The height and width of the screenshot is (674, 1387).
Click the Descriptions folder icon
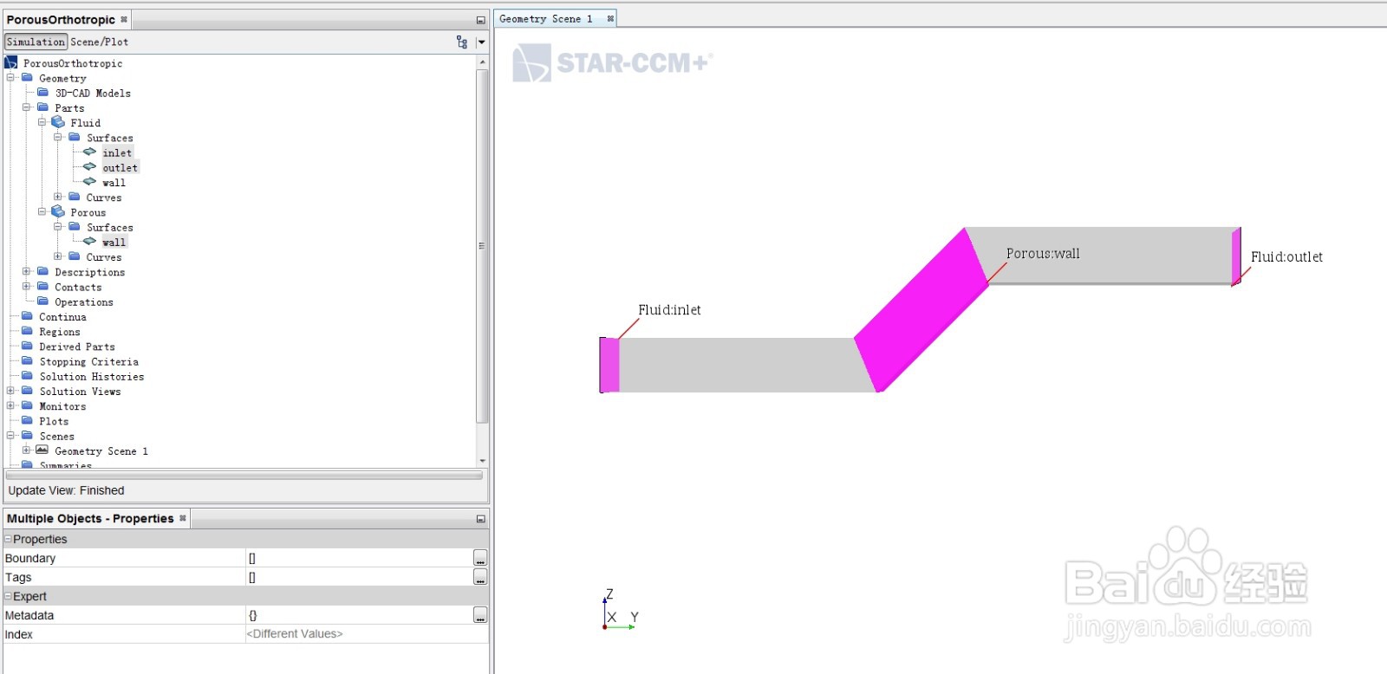(42, 271)
